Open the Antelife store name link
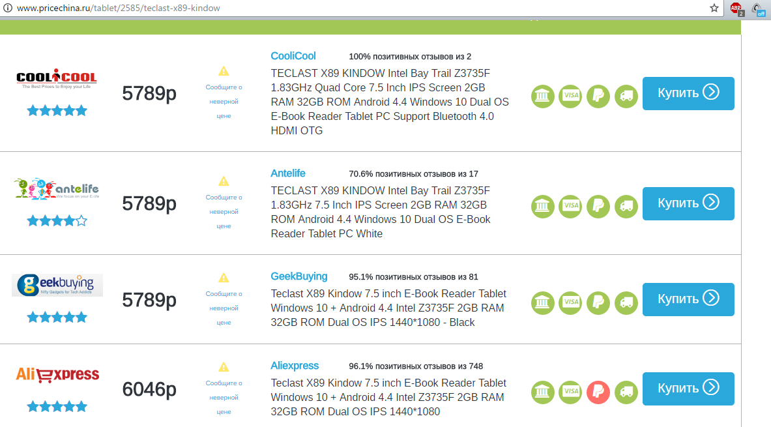This screenshot has height=427, width=771. 287,173
